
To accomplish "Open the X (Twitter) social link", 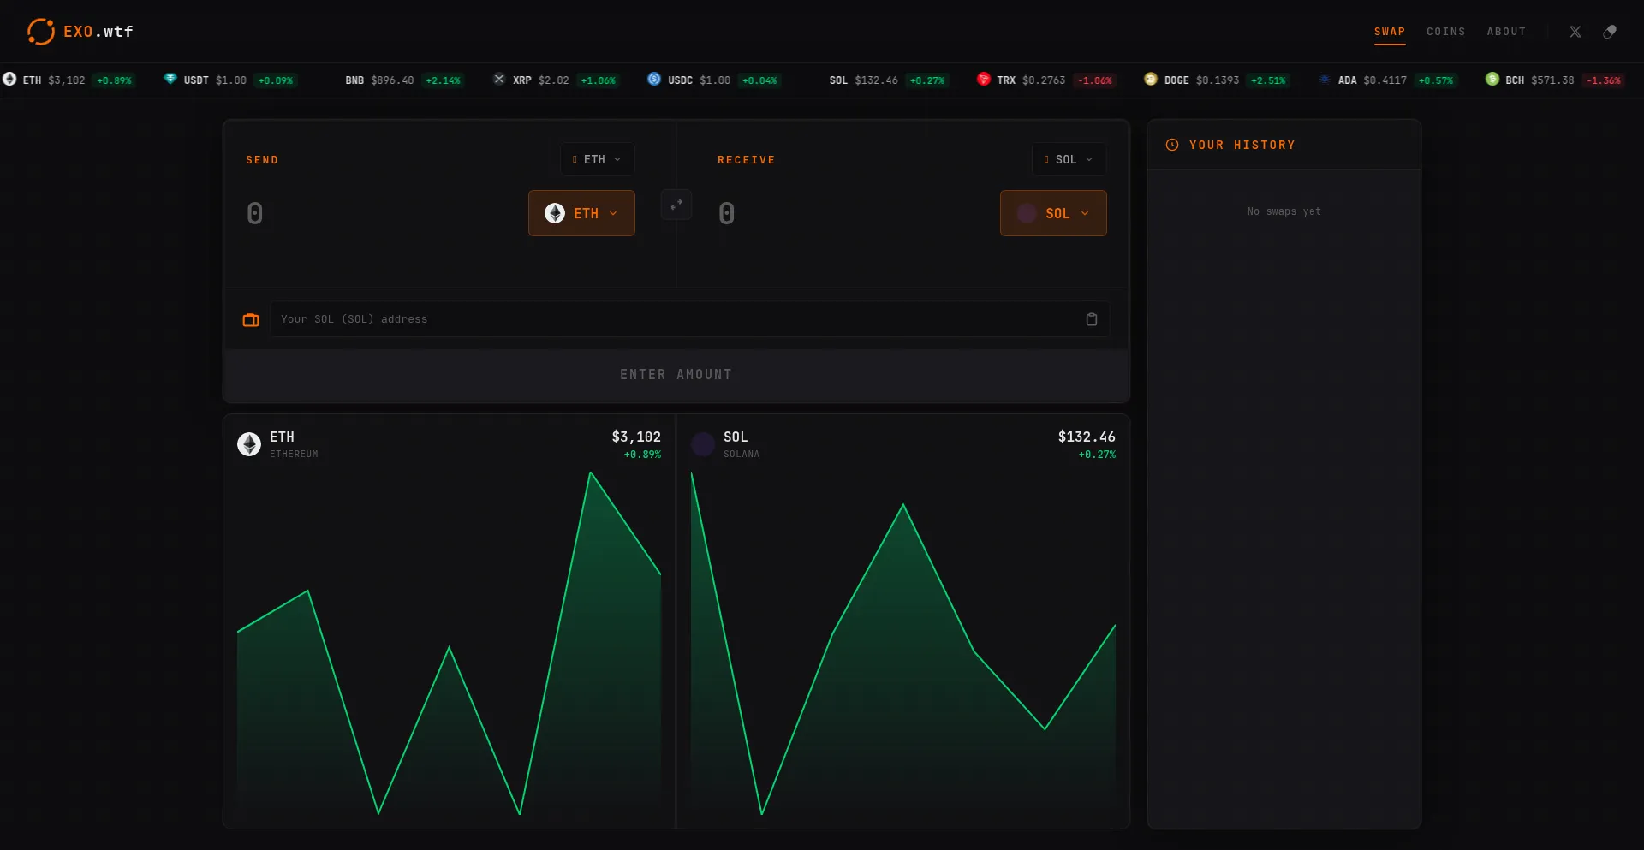I will pos(1575,32).
